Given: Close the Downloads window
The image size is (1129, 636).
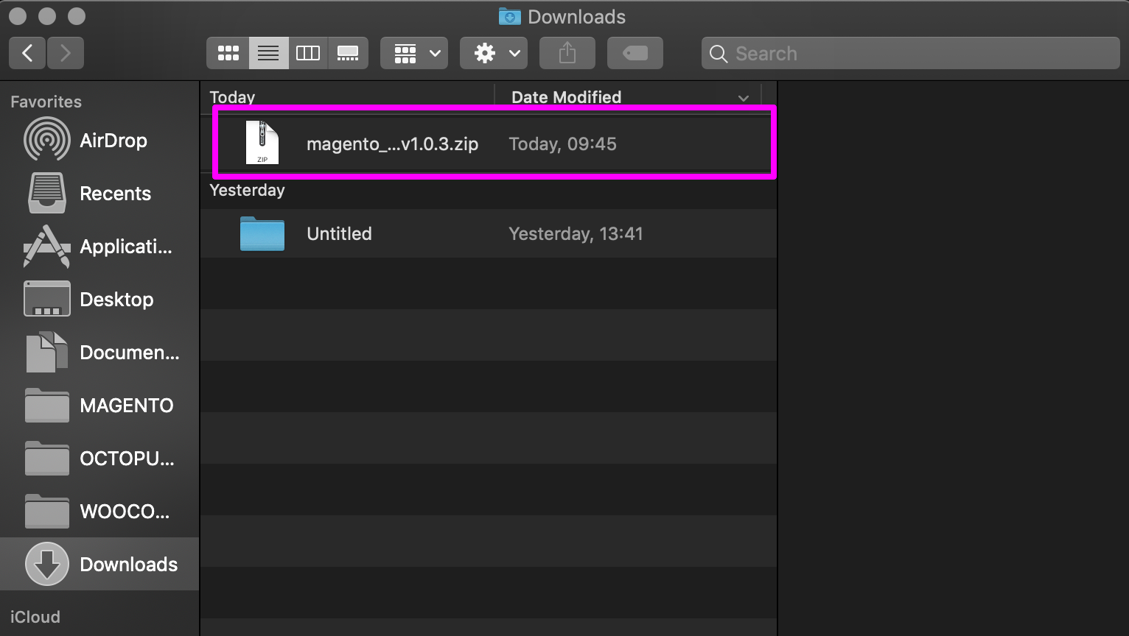Looking at the screenshot, I should (x=18, y=15).
